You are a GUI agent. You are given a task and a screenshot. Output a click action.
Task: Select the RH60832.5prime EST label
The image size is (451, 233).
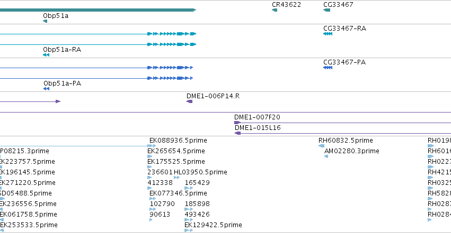[346, 141]
